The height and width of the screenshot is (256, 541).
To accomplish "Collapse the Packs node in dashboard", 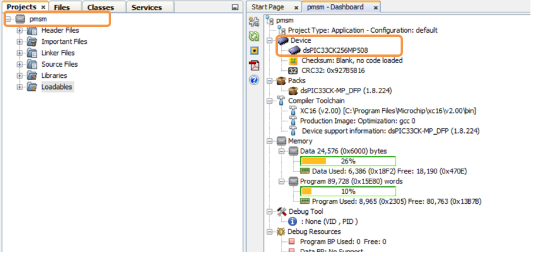I will coord(270,81).
